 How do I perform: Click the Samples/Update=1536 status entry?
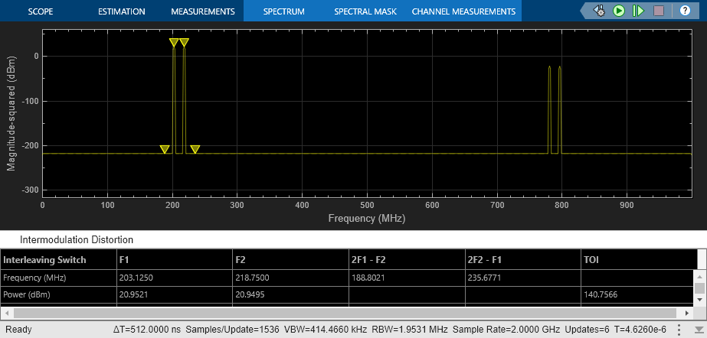232,329
